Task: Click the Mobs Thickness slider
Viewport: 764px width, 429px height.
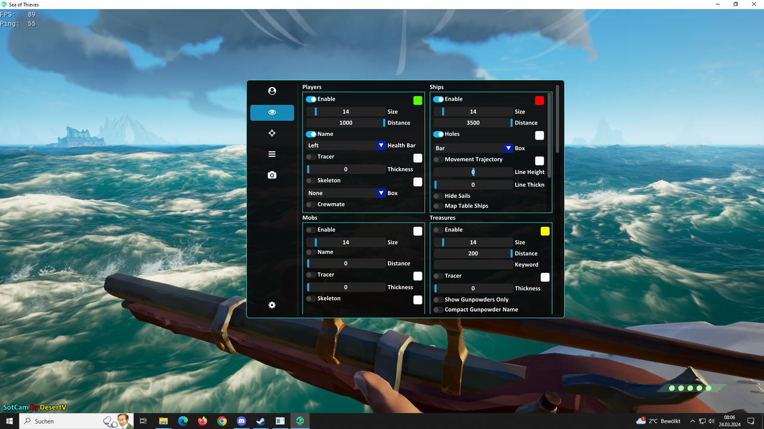Action: click(346, 287)
